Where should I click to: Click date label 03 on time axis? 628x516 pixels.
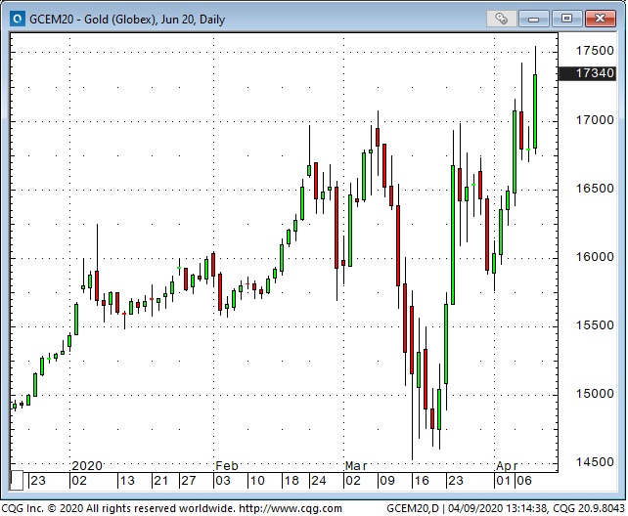(223, 481)
